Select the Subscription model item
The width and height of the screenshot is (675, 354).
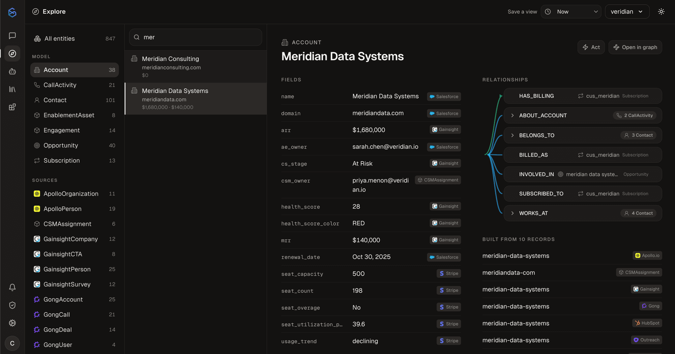coord(74,161)
